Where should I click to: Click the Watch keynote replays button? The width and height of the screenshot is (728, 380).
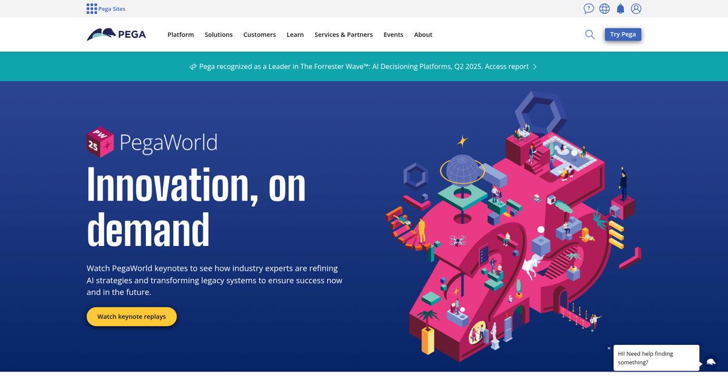point(131,316)
